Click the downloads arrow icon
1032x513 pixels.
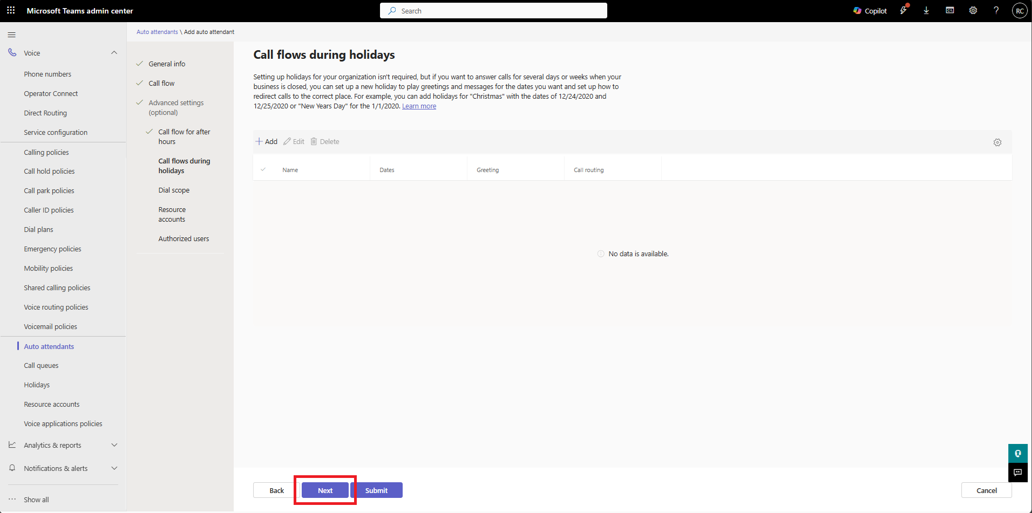(x=926, y=11)
